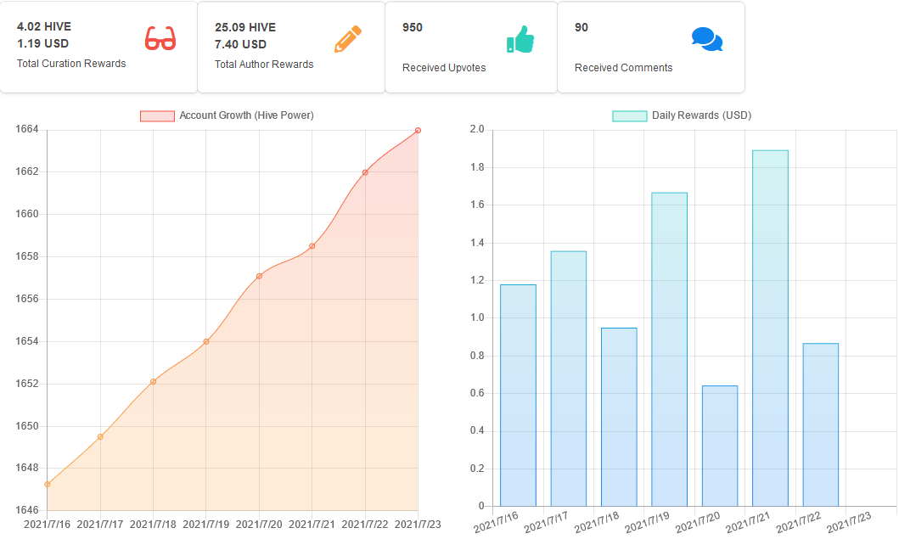899x556 pixels.
Task: Click the 2021/7/20 daily rewards bar
Action: [720, 446]
